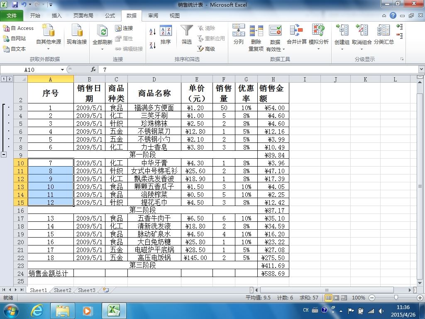
Task: Click the ¥588.69 total cell
Action: pos(273,273)
